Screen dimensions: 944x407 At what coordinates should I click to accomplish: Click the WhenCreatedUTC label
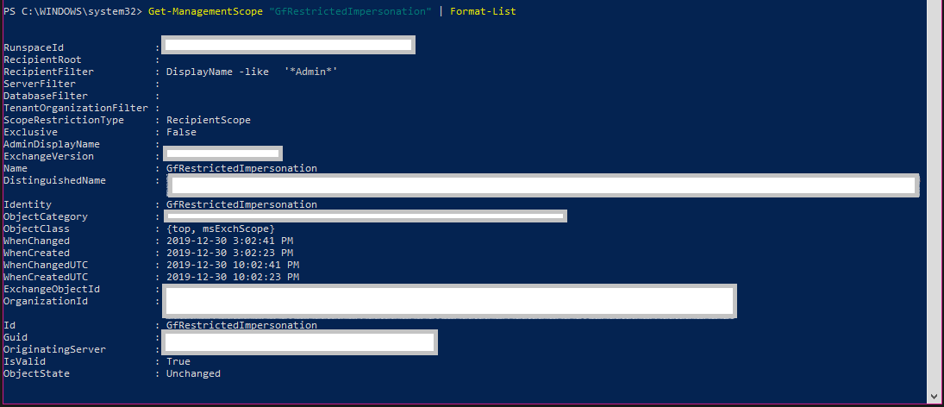[x=46, y=276]
